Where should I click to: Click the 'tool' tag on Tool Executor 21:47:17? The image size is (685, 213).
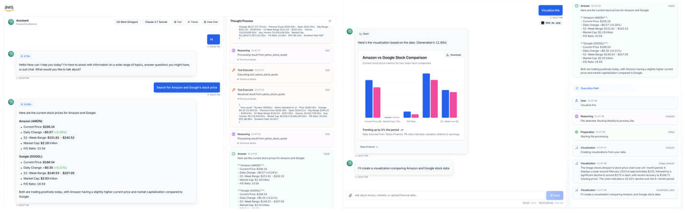click(328, 70)
